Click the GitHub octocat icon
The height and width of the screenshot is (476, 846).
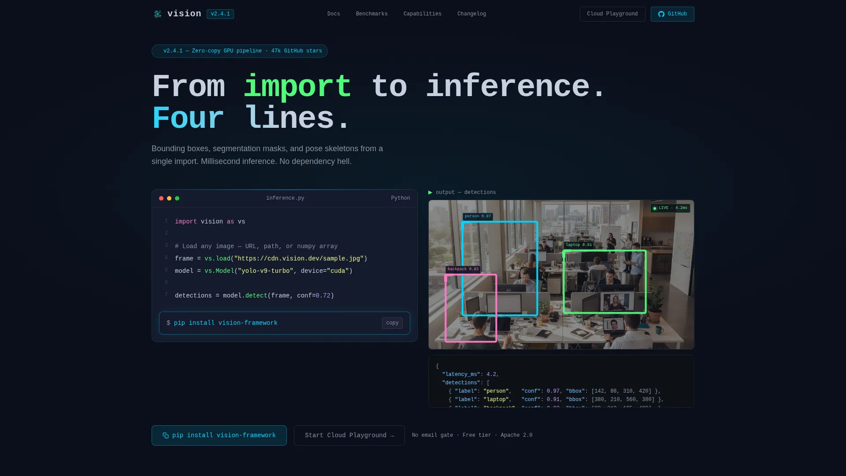[661, 14]
